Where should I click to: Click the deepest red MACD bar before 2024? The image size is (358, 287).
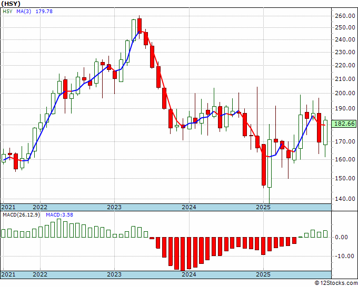[x=183, y=254]
